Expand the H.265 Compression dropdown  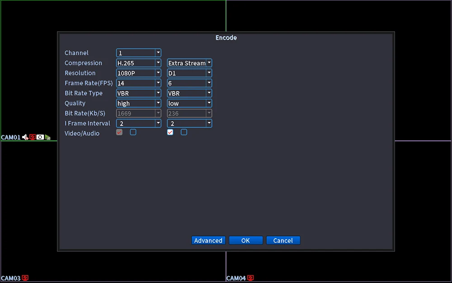point(139,63)
